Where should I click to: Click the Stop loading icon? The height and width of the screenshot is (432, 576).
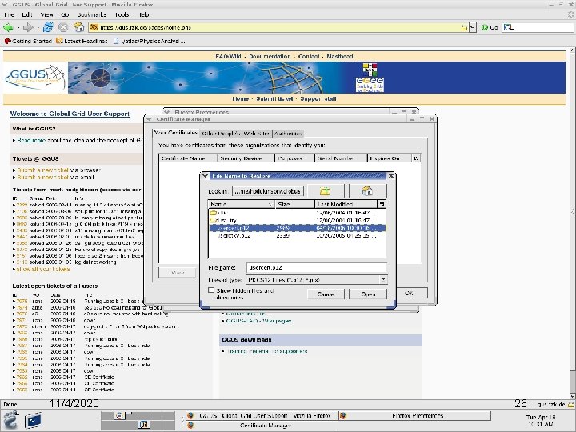tap(63, 26)
